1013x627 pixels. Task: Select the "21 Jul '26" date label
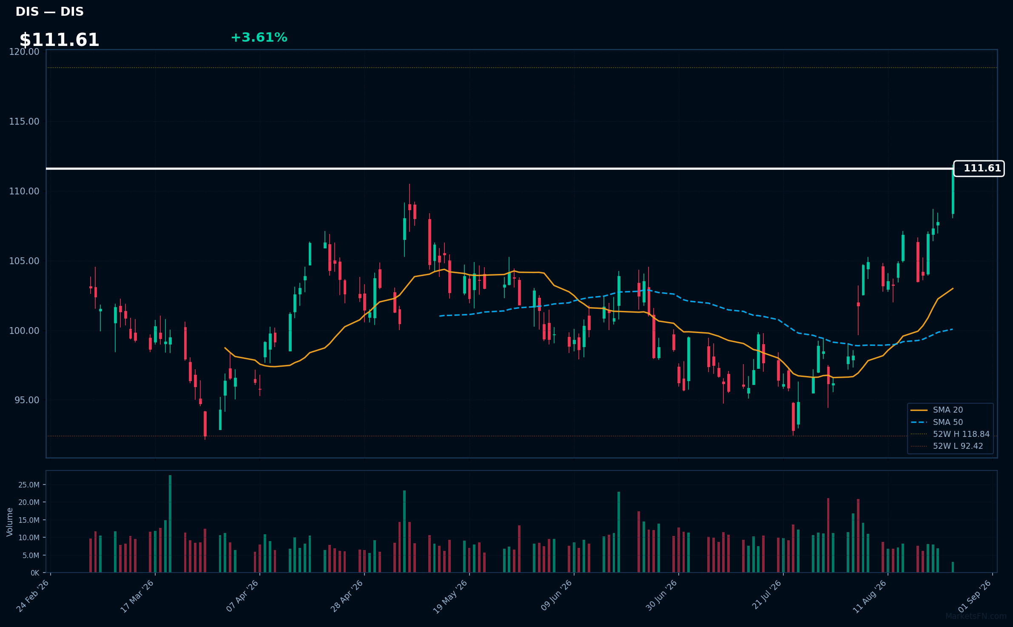point(767,595)
